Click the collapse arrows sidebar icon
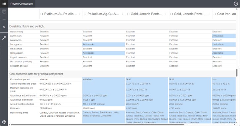The width and height of the screenshot is (240, 126). point(4,38)
